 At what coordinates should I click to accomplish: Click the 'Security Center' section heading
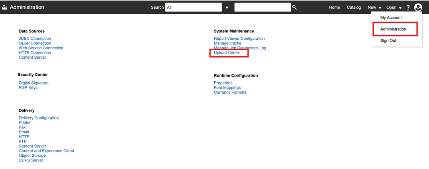tap(33, 75)
